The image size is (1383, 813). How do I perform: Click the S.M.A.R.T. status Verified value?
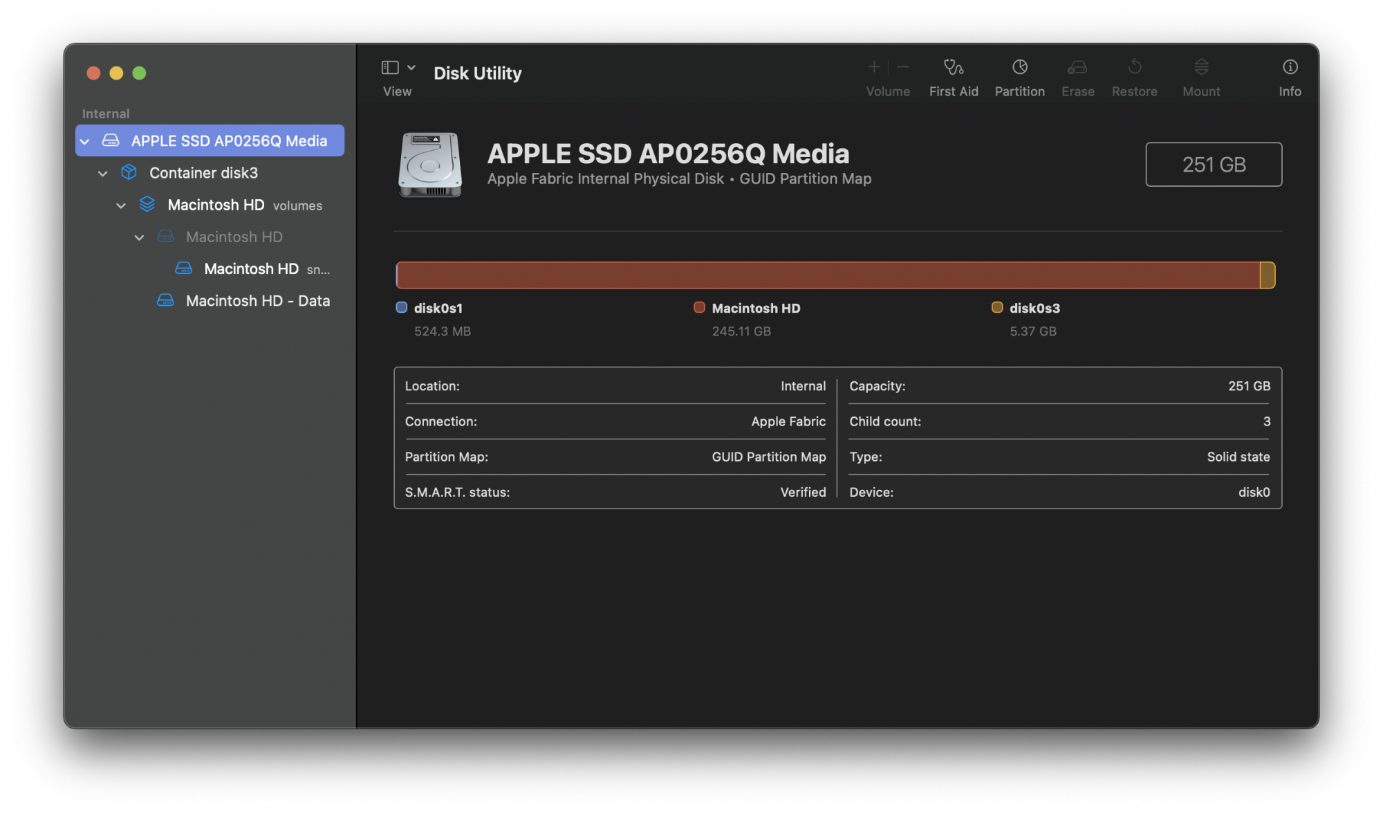coord(803,492)
